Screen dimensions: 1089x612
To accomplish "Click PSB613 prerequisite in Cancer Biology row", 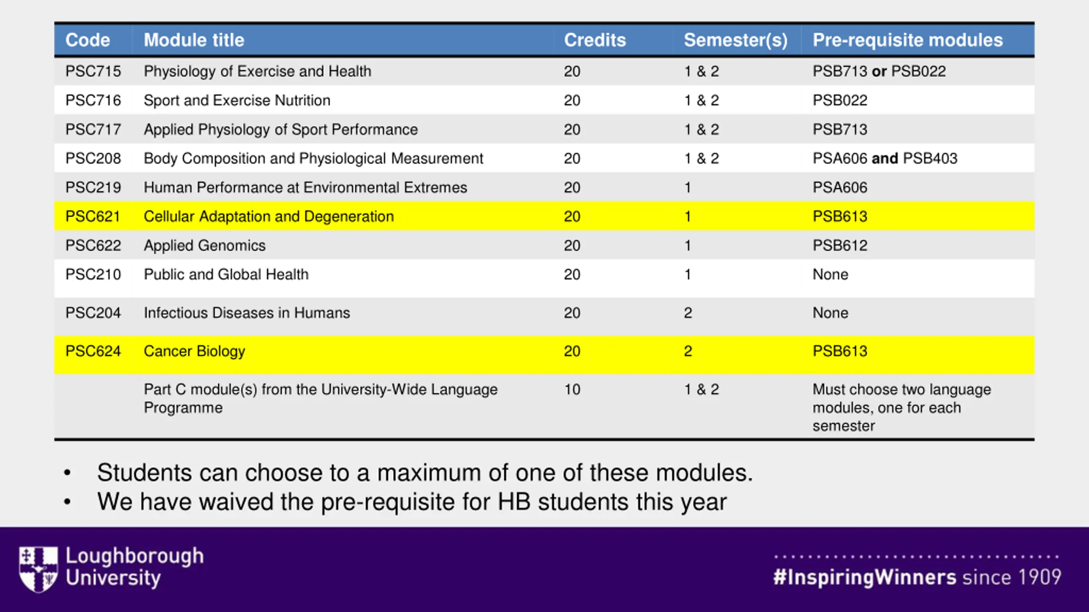I will [x=840, y=351].
